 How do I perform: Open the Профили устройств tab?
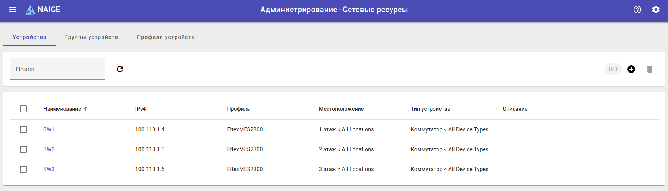click(166, 37)
